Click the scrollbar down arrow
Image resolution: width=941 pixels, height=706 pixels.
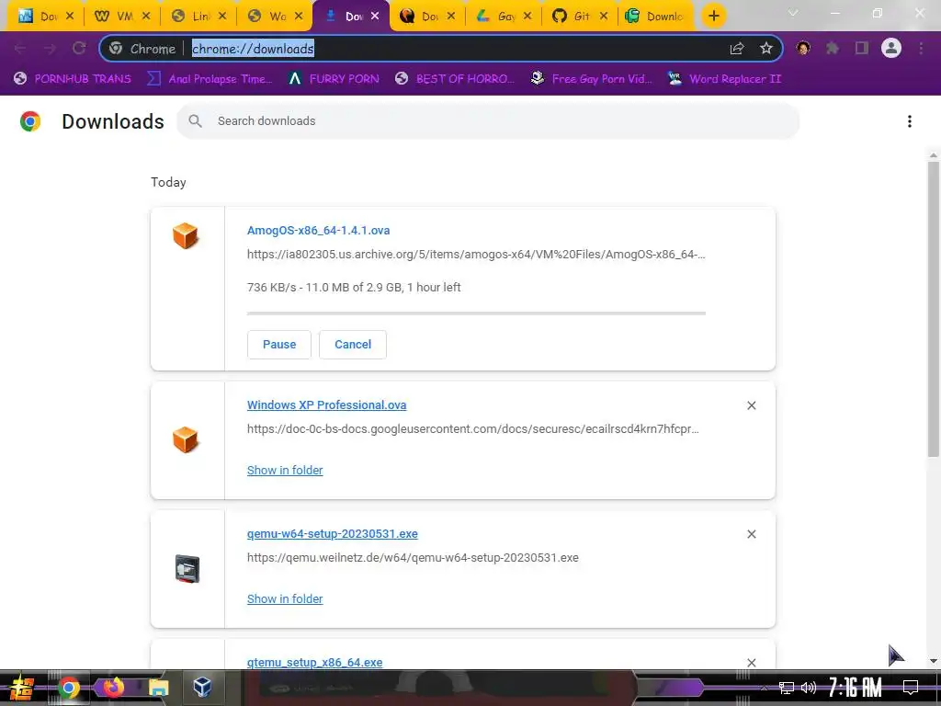pyautogui.click(x=934, y=661)
